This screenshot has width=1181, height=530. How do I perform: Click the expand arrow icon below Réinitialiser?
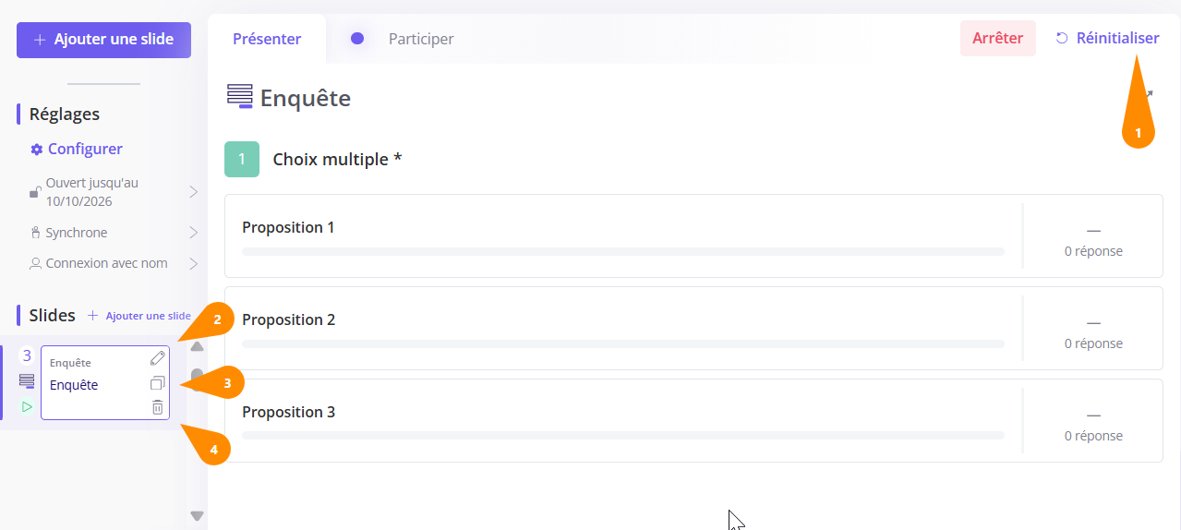1150,93
